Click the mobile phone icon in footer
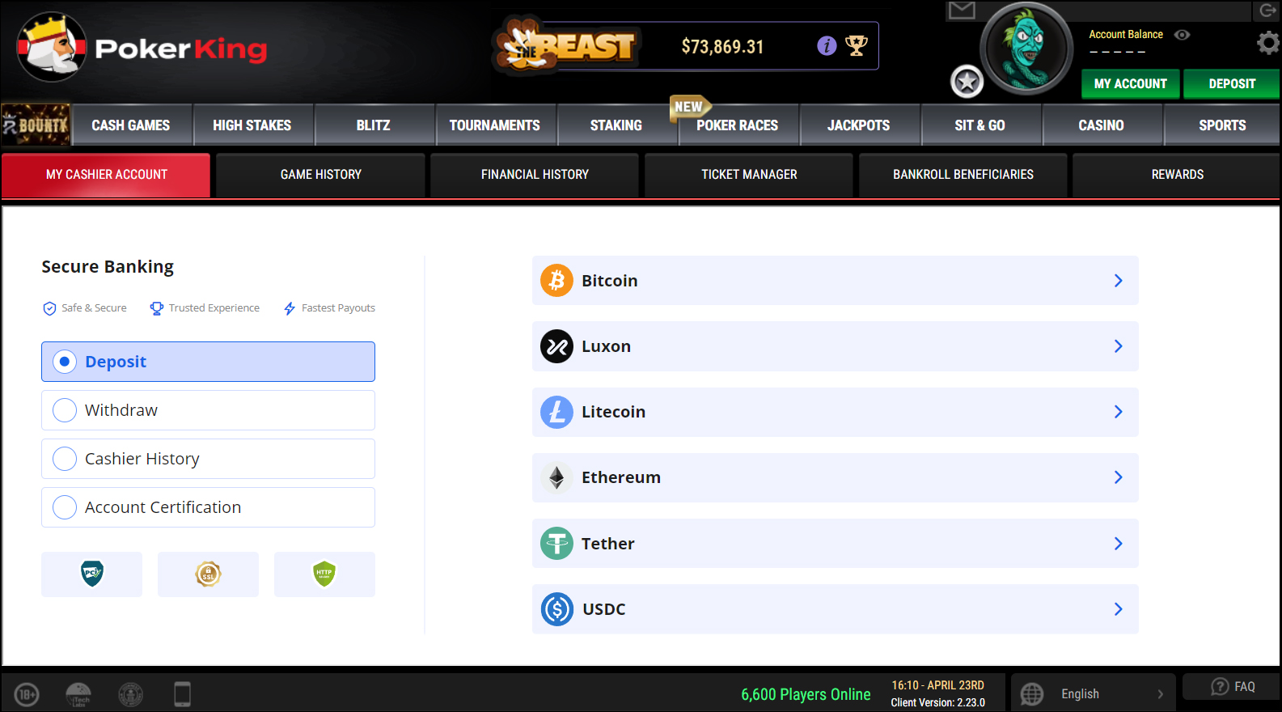Image resolution: width=1282 pixels, height=712 pixels. (x=183, y=694)
